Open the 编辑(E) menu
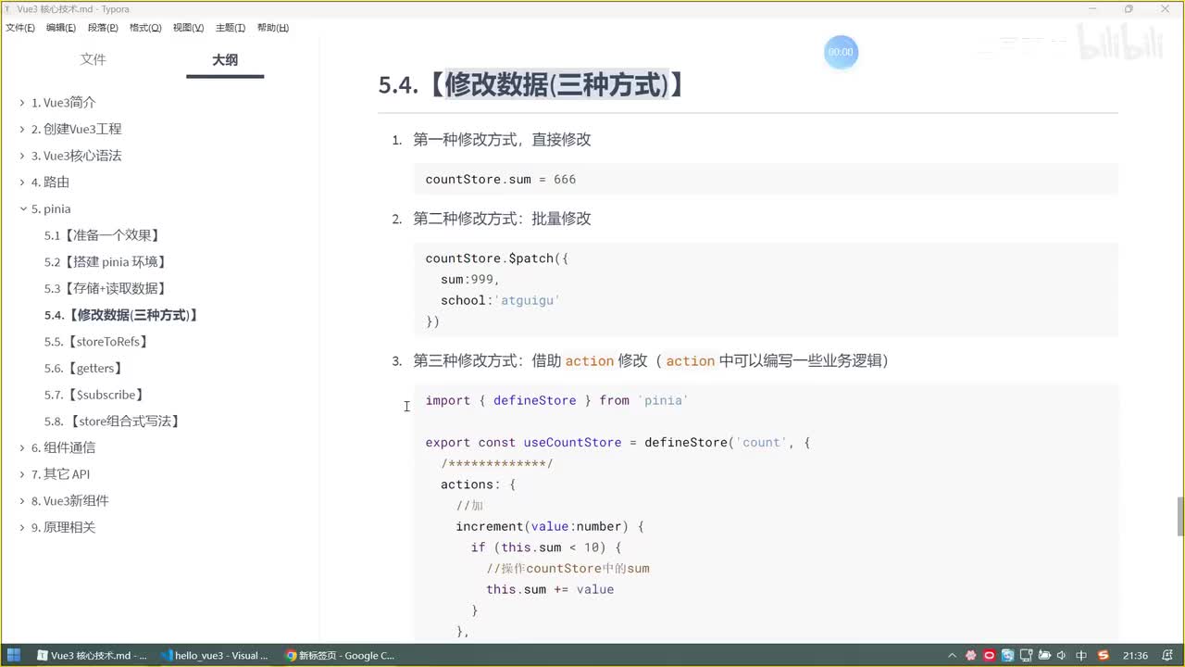The height and width of the screenshot is (667, 1185). 61,28
